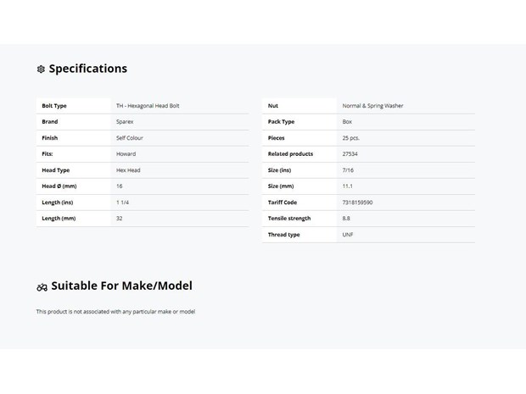Click the Self Colour finish value
Viewport: 526px width, 394px height.
click(130, 138)
